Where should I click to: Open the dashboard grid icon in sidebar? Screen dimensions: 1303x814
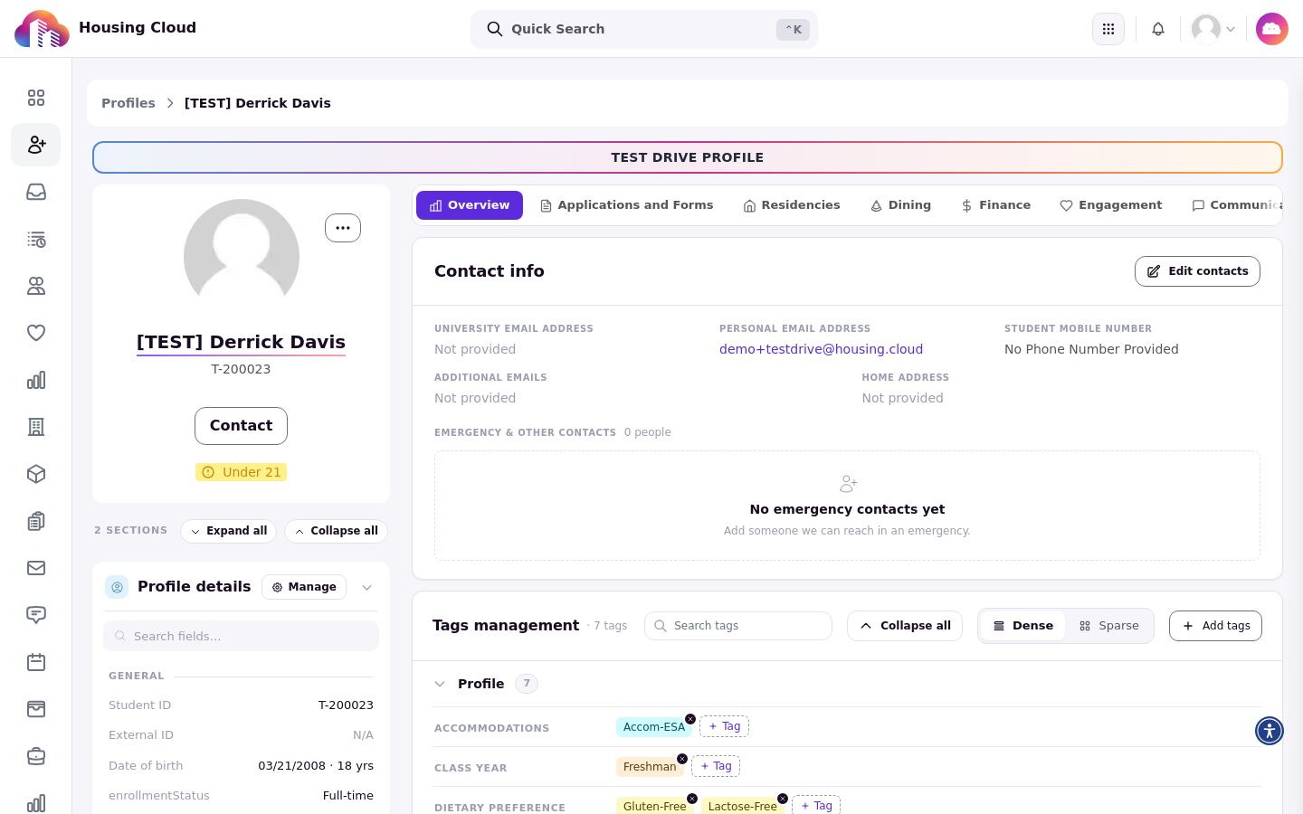[x=36, y=98]
